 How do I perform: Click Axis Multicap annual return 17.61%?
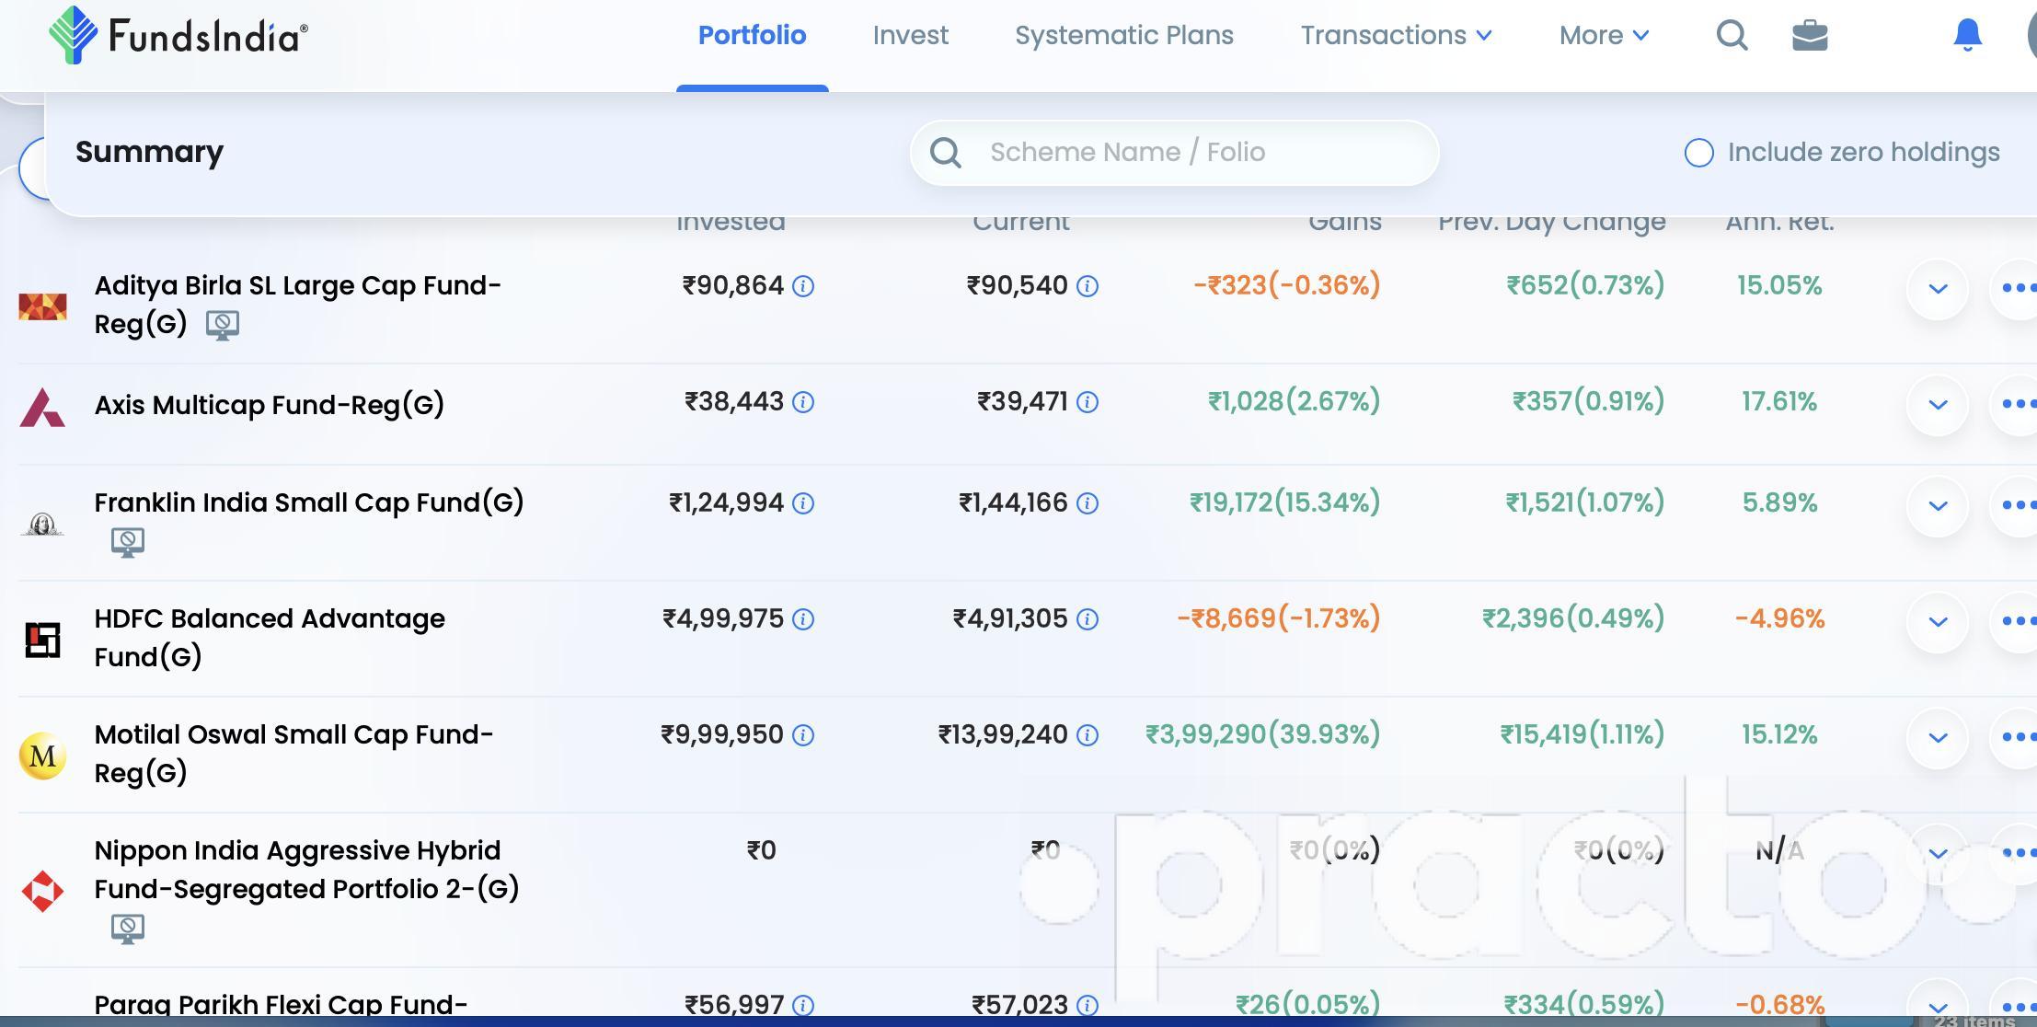click(x=1778, y=402)
